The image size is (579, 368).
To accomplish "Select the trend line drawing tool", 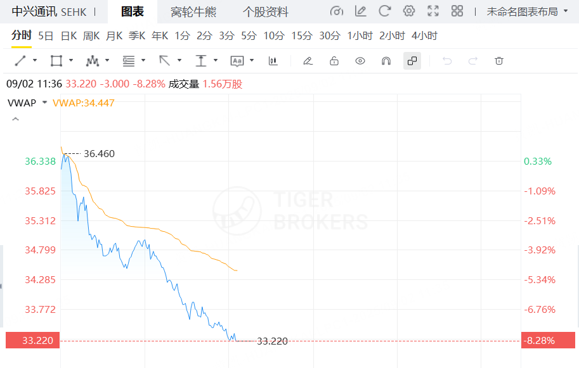I will click(19, 61).
